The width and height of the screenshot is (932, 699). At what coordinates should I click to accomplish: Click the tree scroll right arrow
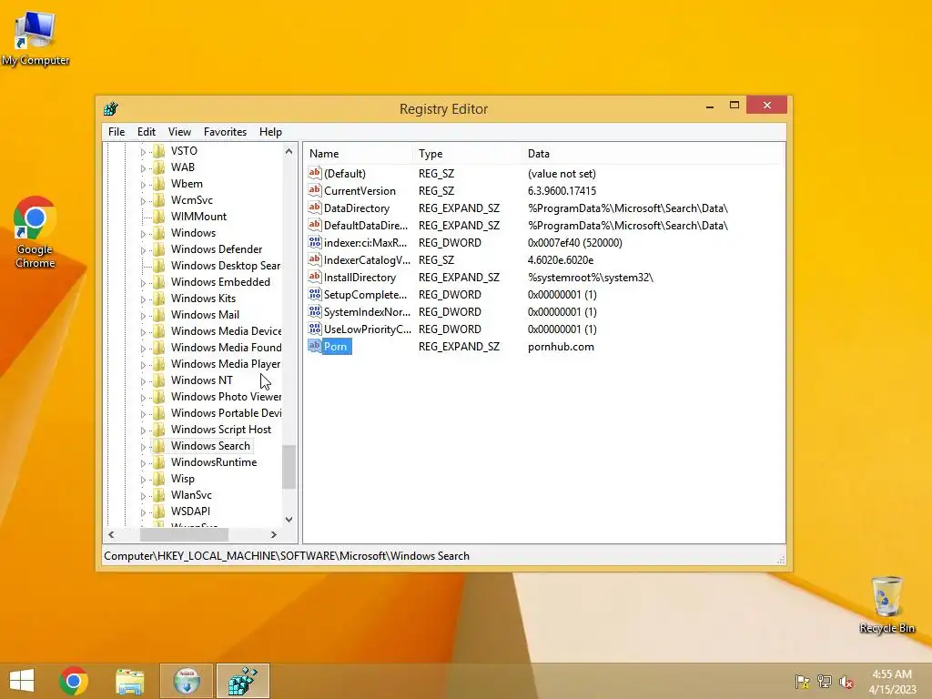click(x=273, y=534)
